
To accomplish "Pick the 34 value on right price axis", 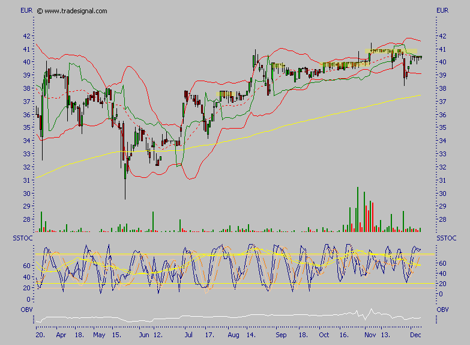I will pos(442,141).
